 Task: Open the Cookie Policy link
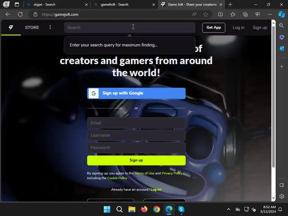117,178
